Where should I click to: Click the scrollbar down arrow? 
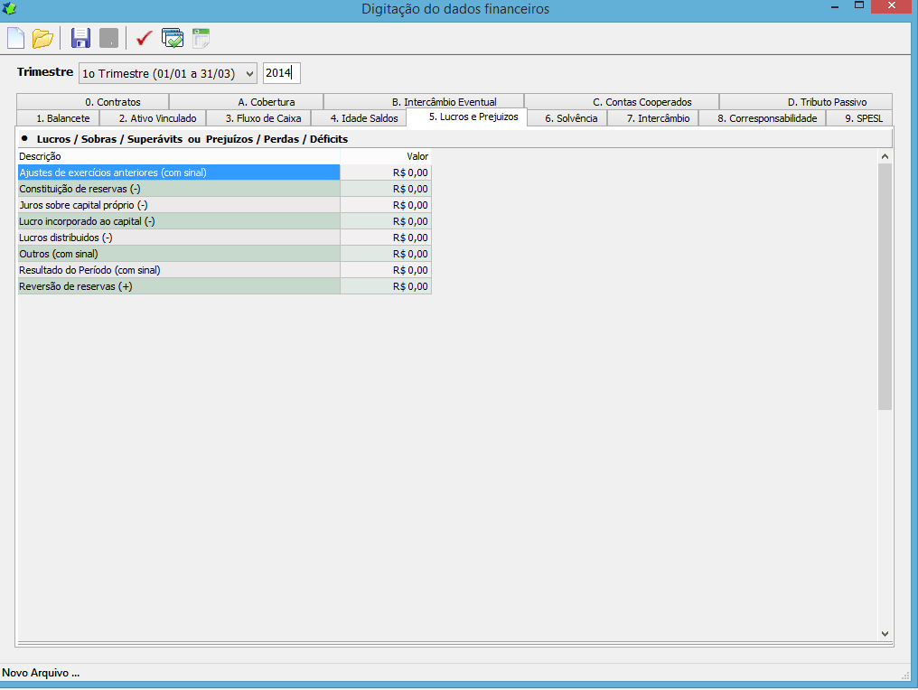[885, 634]
